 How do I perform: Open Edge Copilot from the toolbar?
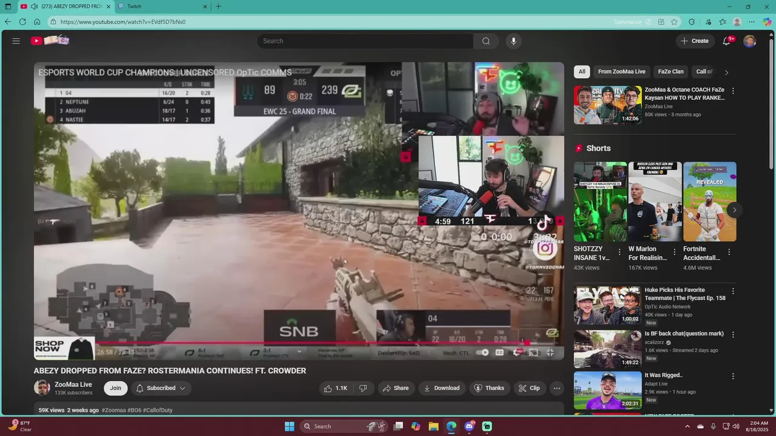point(767,22)
